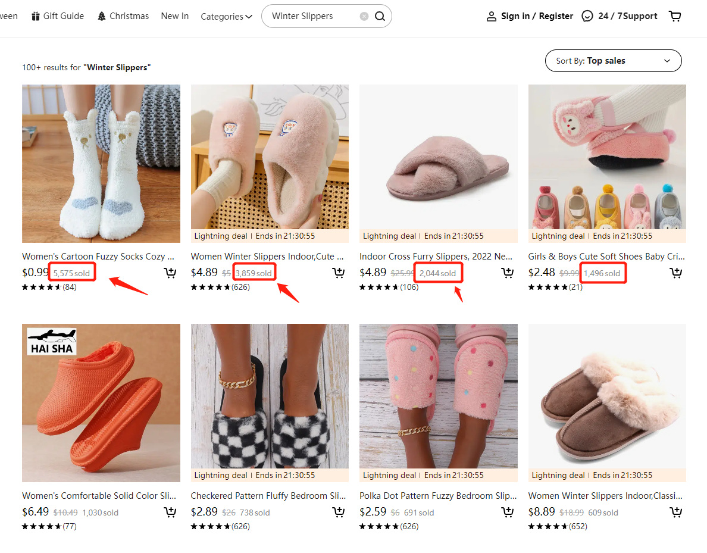
Task: Add Women's Cartoon Fuzzy Socks to cart
Action: 170,273
